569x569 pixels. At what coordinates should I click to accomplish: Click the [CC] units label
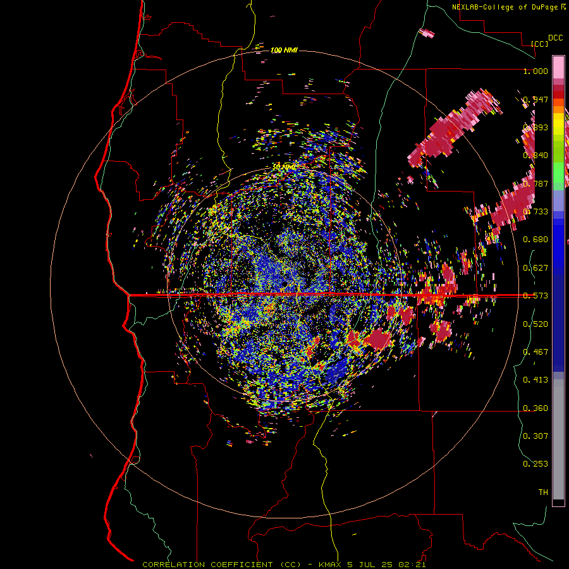[x=540, y=44]
